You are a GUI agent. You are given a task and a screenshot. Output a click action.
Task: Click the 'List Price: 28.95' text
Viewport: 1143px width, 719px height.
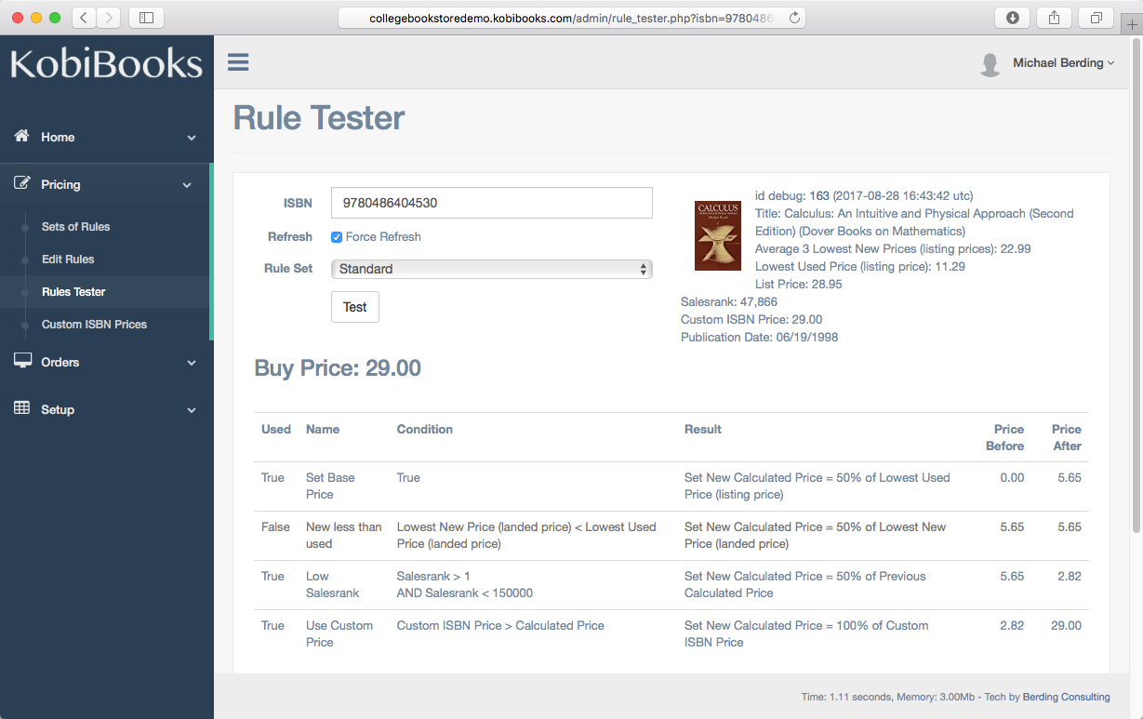(799, 285)
